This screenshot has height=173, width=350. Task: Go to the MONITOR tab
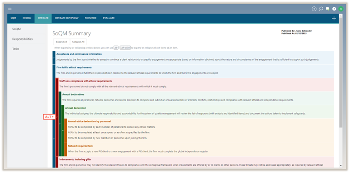90,18
